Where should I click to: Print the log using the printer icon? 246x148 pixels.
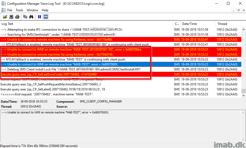pyautogui.click(x=17, y=17)
